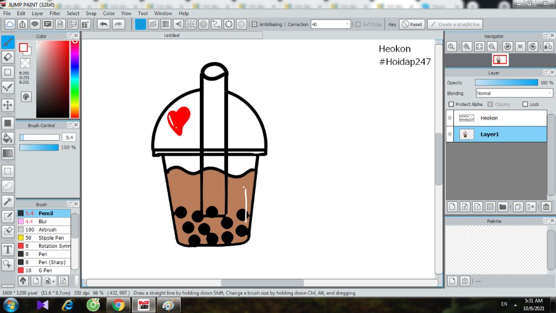Enable the Clipping checkbox

[x=490, y=104]
